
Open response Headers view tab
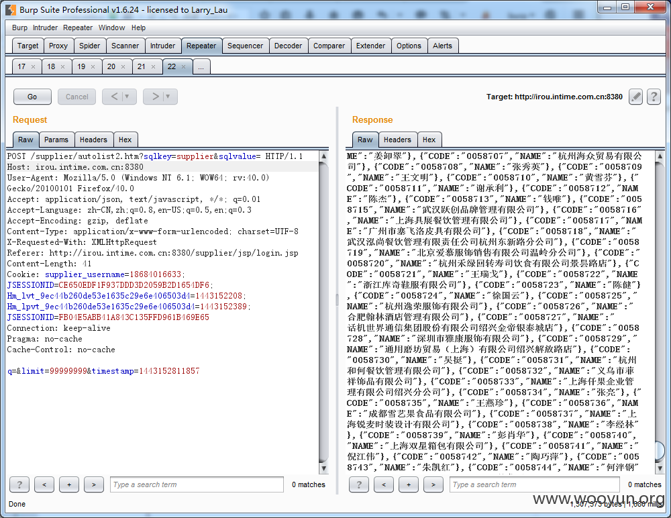pyautogui.click(x=397, y=140)
